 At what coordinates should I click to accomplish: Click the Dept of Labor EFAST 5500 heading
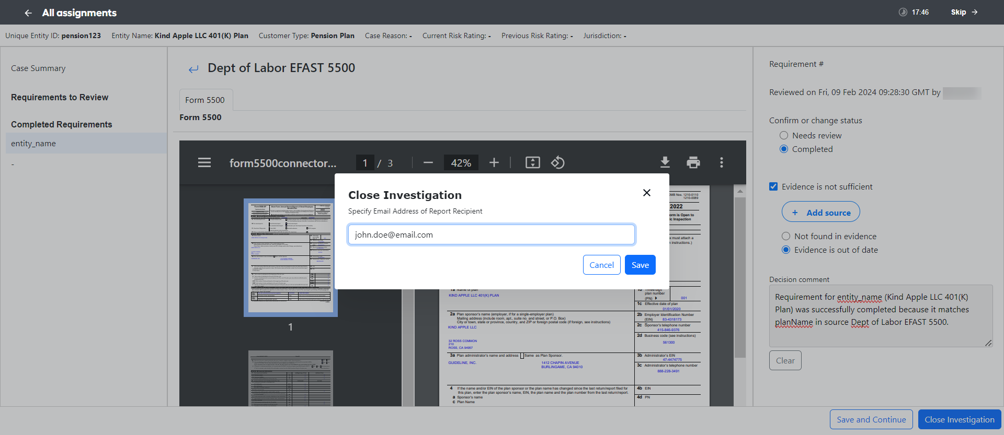click(281, 68)
